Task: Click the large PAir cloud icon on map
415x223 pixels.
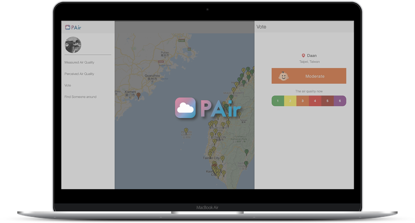Action: pos(186,108)
